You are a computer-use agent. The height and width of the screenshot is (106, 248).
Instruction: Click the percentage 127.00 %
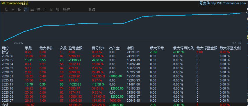click(x=99, y=96)
